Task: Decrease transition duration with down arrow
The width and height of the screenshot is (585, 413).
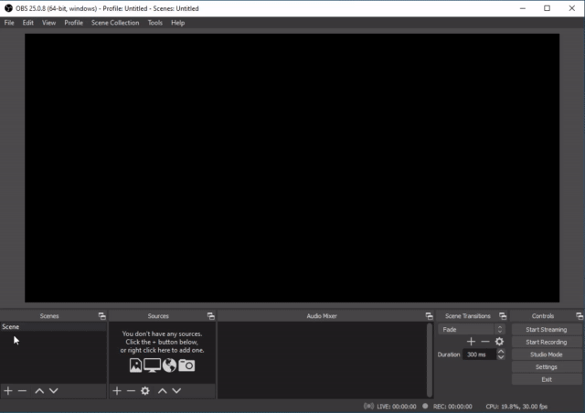Action: (501, 357)
